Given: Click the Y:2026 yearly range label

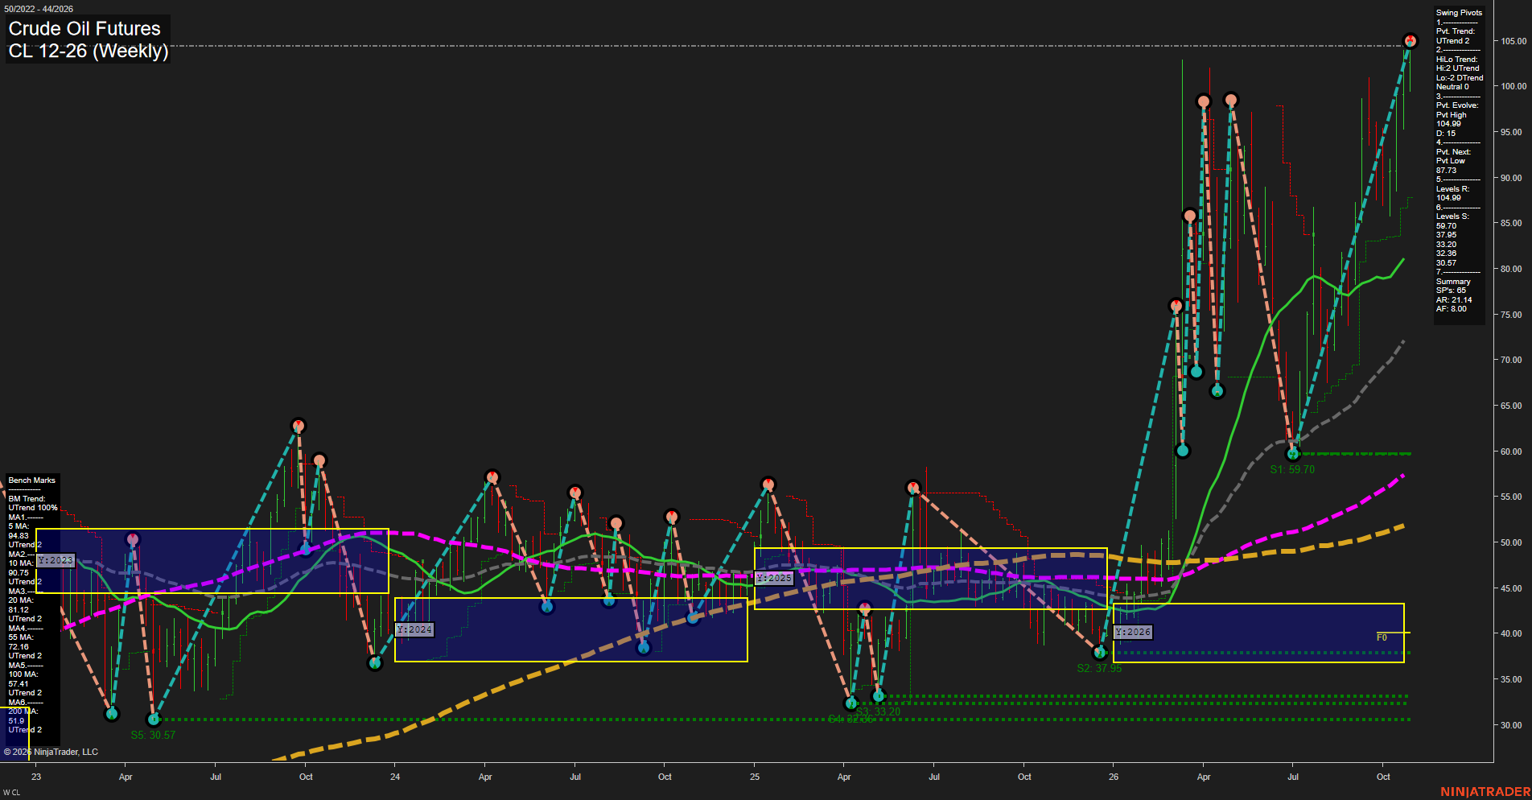Looking at the screenshot, I should 1133,632.
